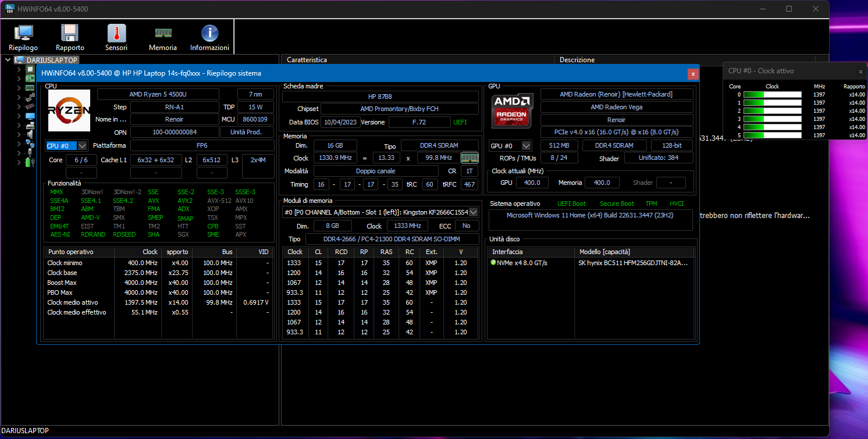Image resolution: width=868 pixels, height=439 pixels.
Task: Select the motherboard icon in tree
Action: [x=30, y=78]
